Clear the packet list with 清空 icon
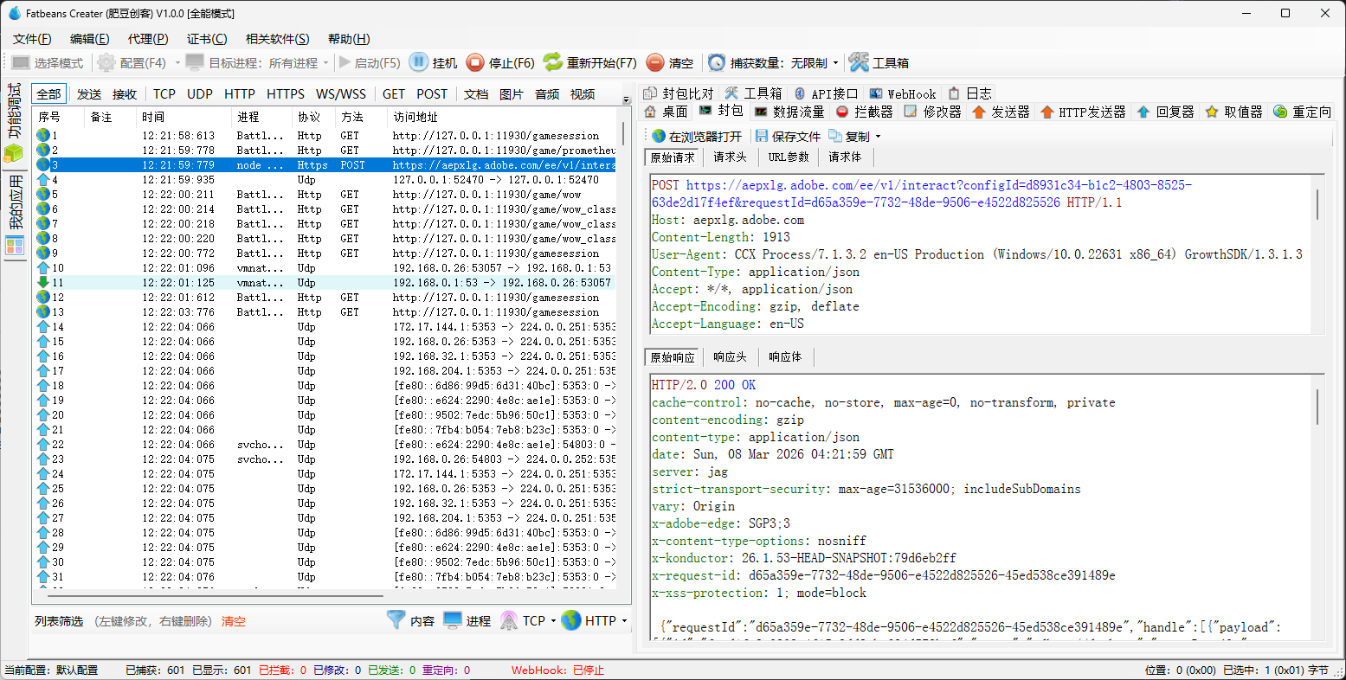Image resolution: width=1346 pixels, height=680 pixels. (655, 62)
